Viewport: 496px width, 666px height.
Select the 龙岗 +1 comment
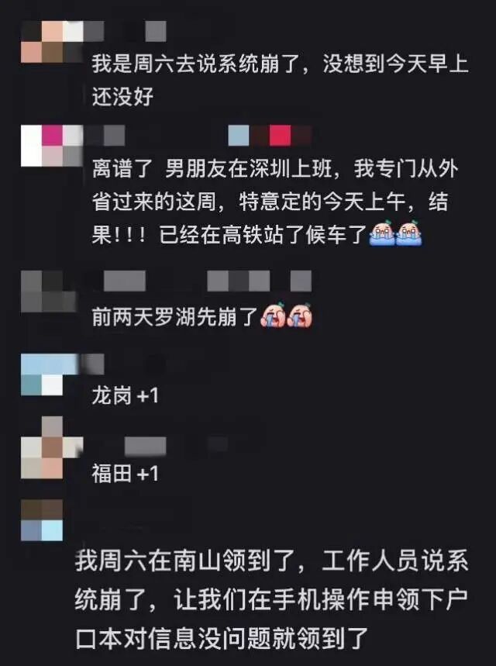coord(126,396)
